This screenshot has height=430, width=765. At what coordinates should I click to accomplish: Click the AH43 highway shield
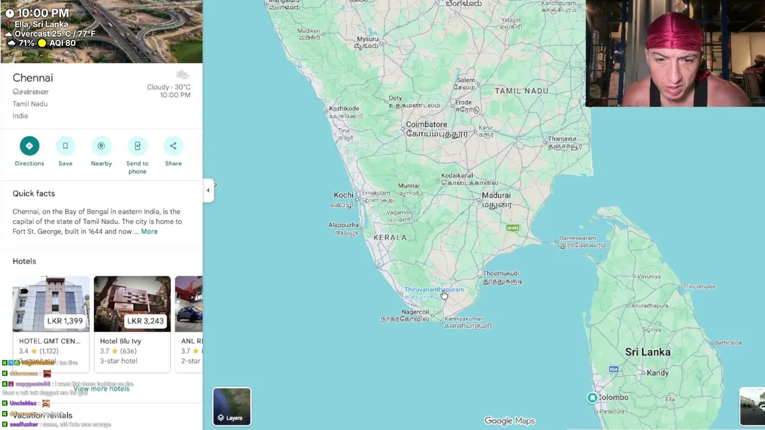click(x=513, y=228)
